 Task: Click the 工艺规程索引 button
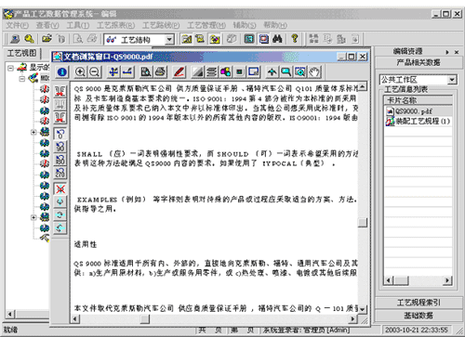pos(418,303)
